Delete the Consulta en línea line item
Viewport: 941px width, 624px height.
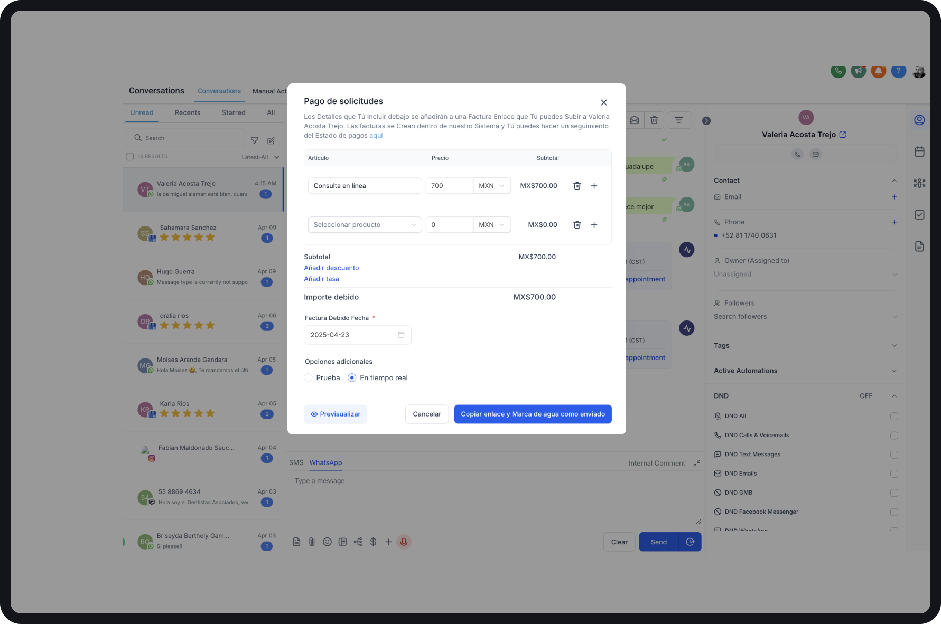tap(577, 186)
